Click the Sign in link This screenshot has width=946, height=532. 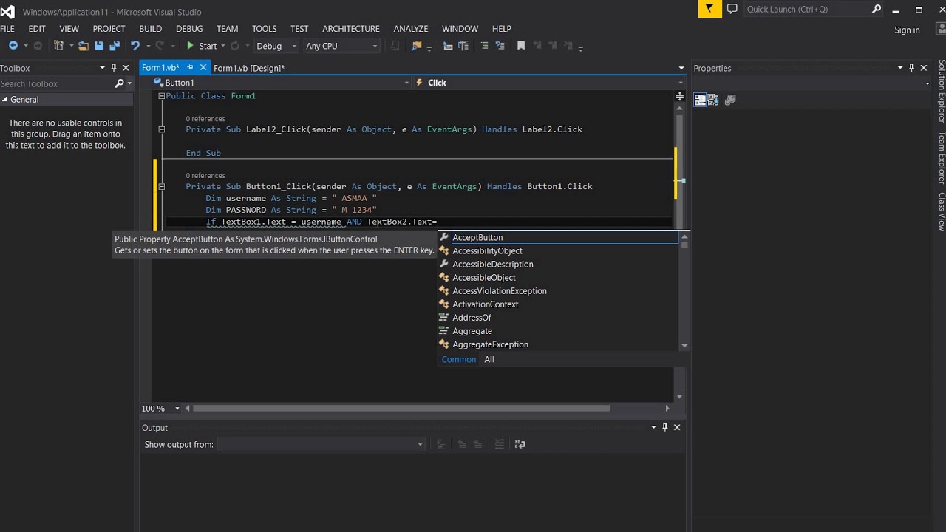coord(907,30)
